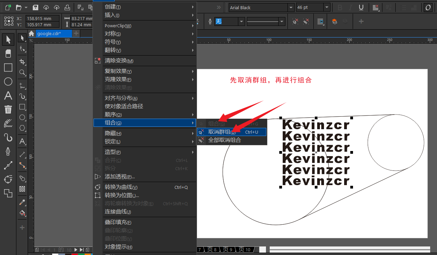
Task: Click the cloud download (import) icon
Action: coord(46,7)
